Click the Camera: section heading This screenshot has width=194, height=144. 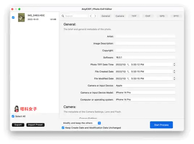click(x=70, y=107)
